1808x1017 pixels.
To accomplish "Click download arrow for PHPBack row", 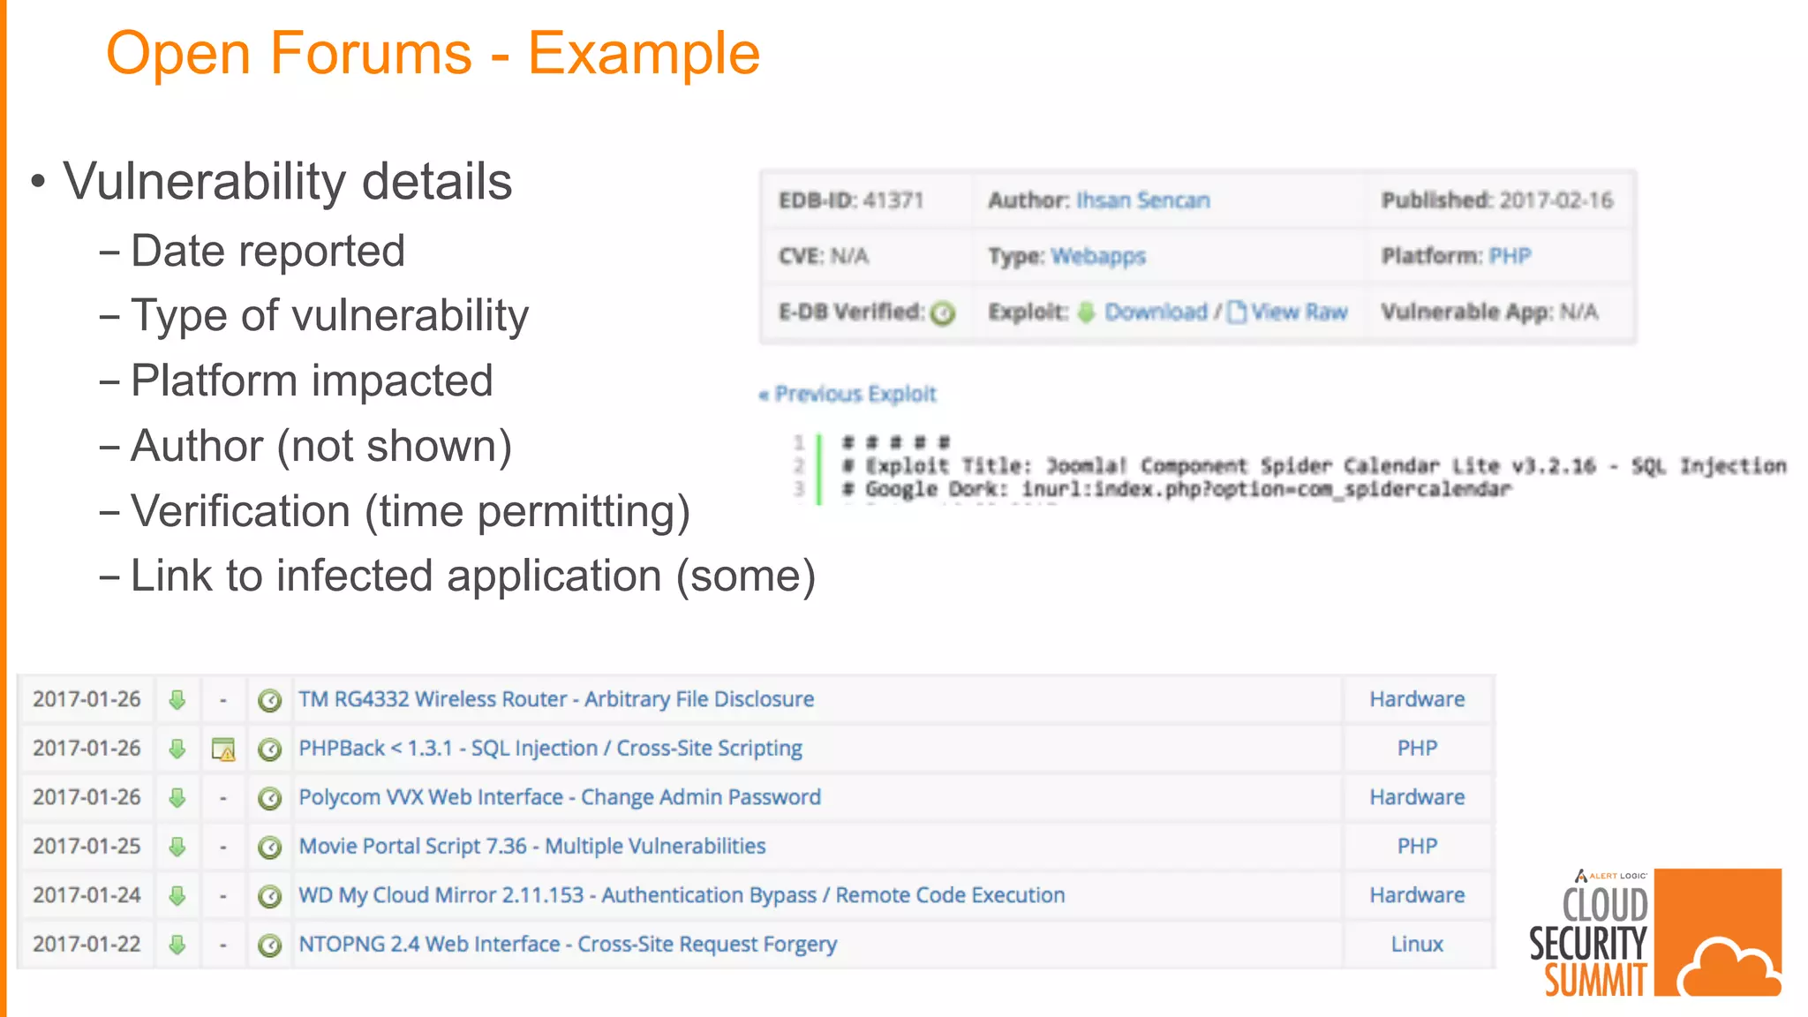I will tap(177, 749).
